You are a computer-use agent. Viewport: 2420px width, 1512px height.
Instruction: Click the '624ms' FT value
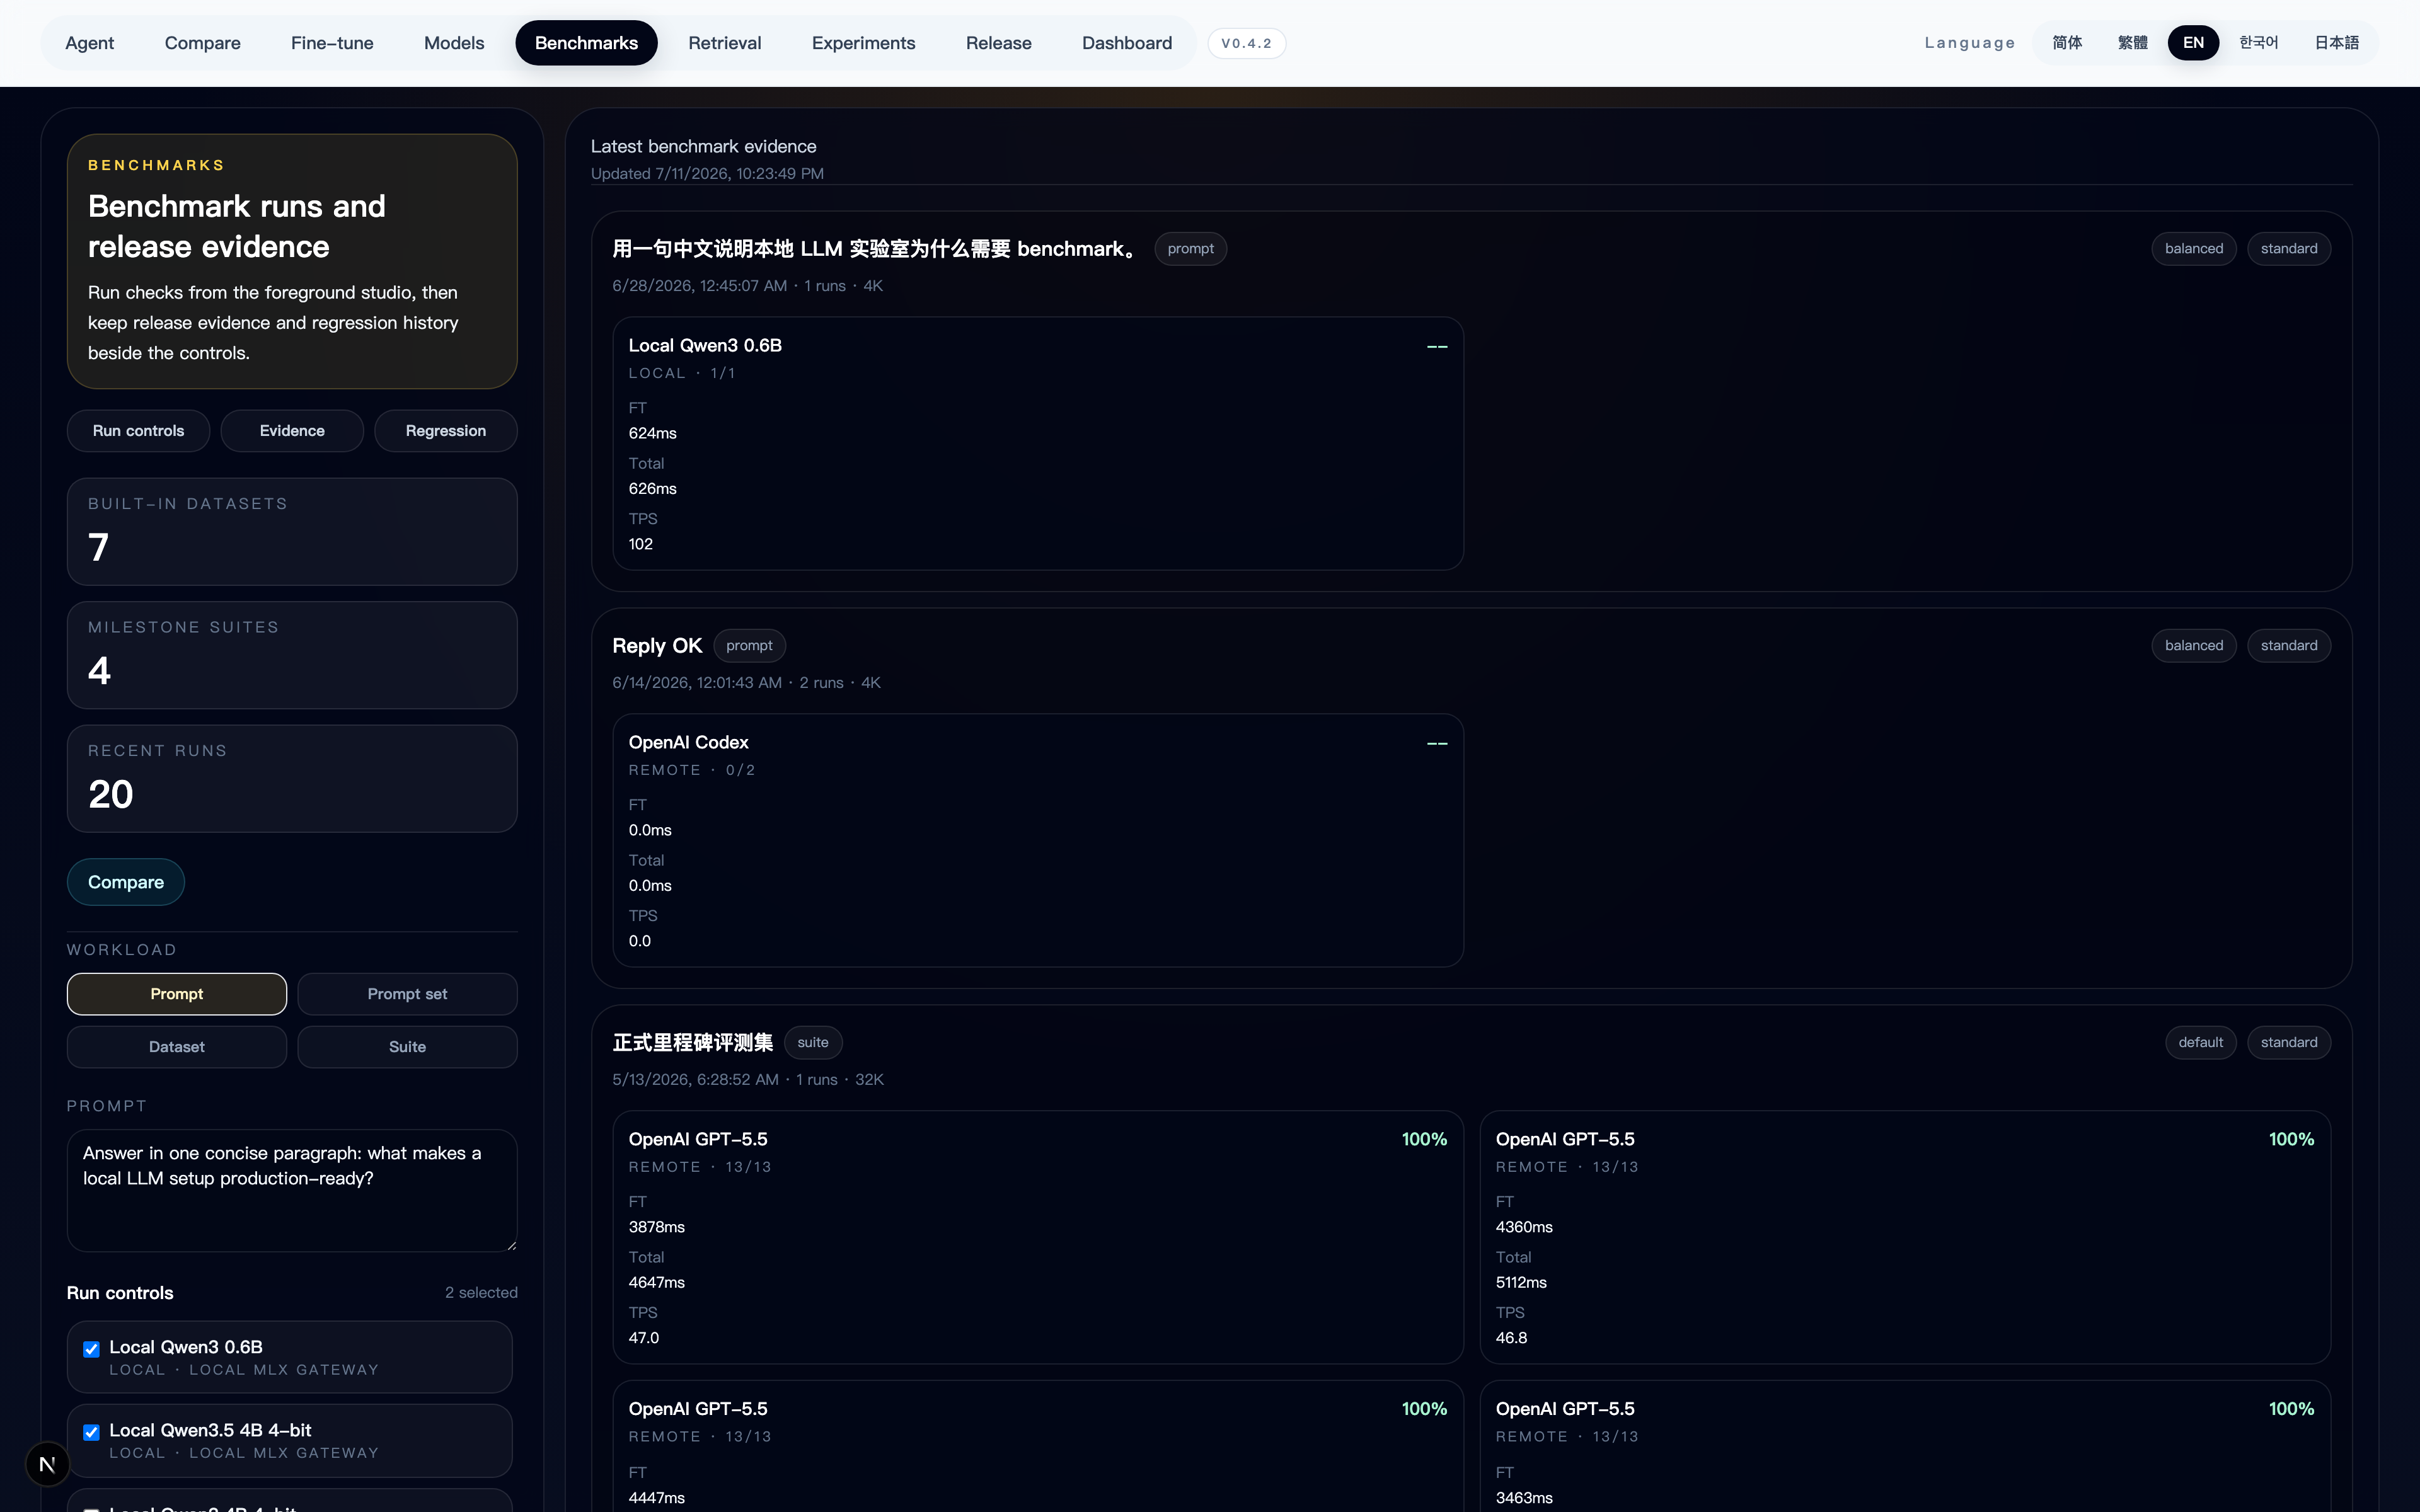tap(653, 433)
